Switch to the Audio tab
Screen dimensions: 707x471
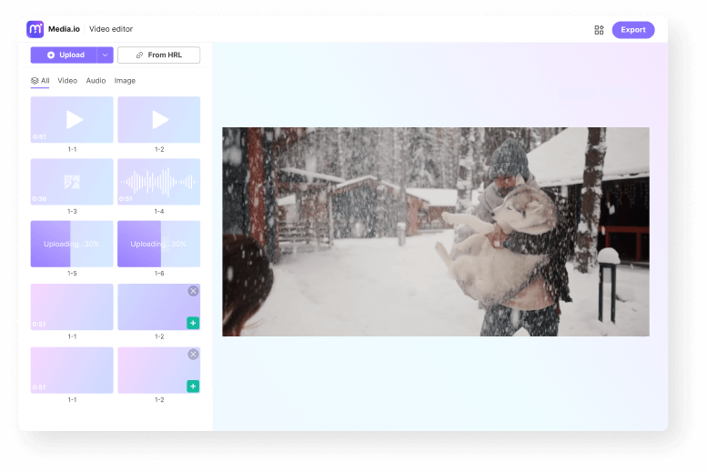[96, 81]
